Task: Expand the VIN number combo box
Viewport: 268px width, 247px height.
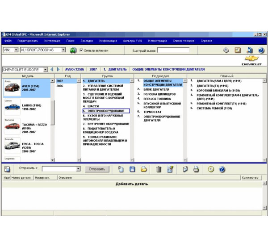Action: [x=63, y=50]
